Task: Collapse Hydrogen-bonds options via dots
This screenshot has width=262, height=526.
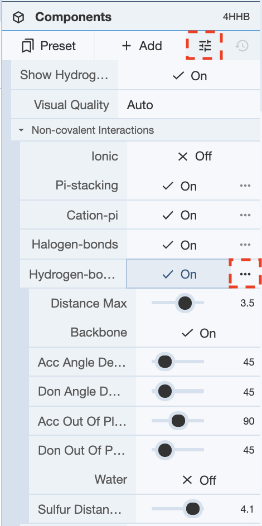Action: 245,274
